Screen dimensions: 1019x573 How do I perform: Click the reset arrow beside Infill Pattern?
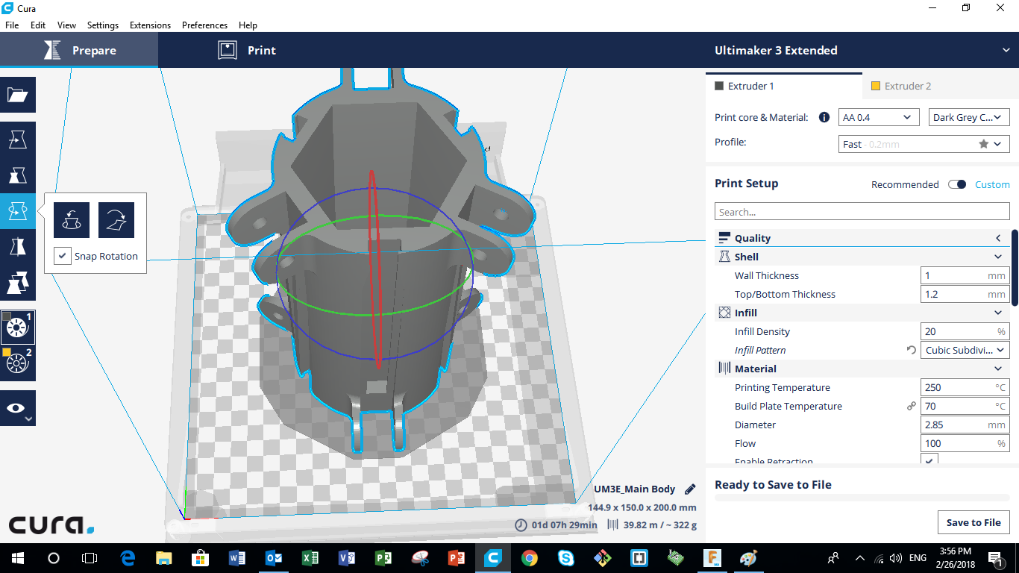point(912,350)
